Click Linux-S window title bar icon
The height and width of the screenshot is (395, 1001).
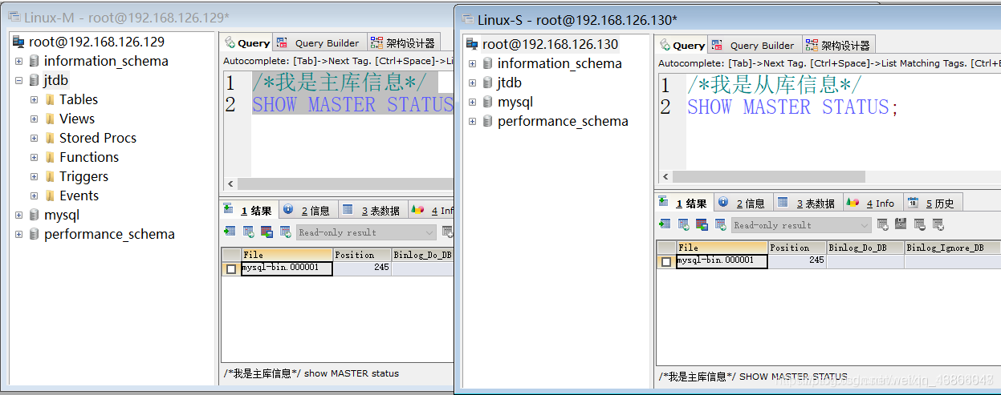pos(466,19)
